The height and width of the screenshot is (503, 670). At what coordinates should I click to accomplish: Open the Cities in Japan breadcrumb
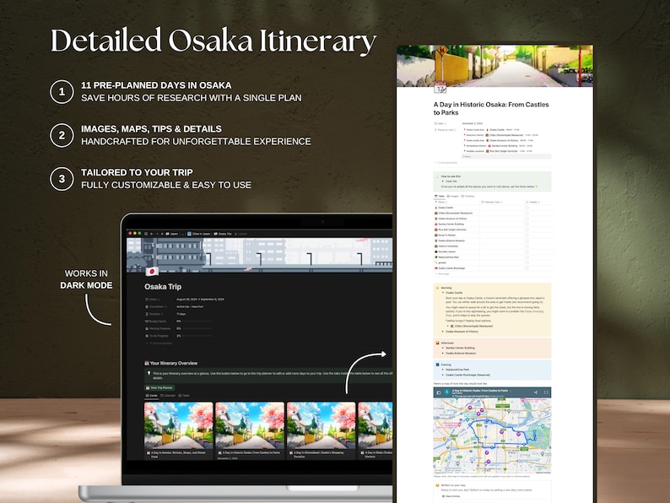tap(199, 234)
